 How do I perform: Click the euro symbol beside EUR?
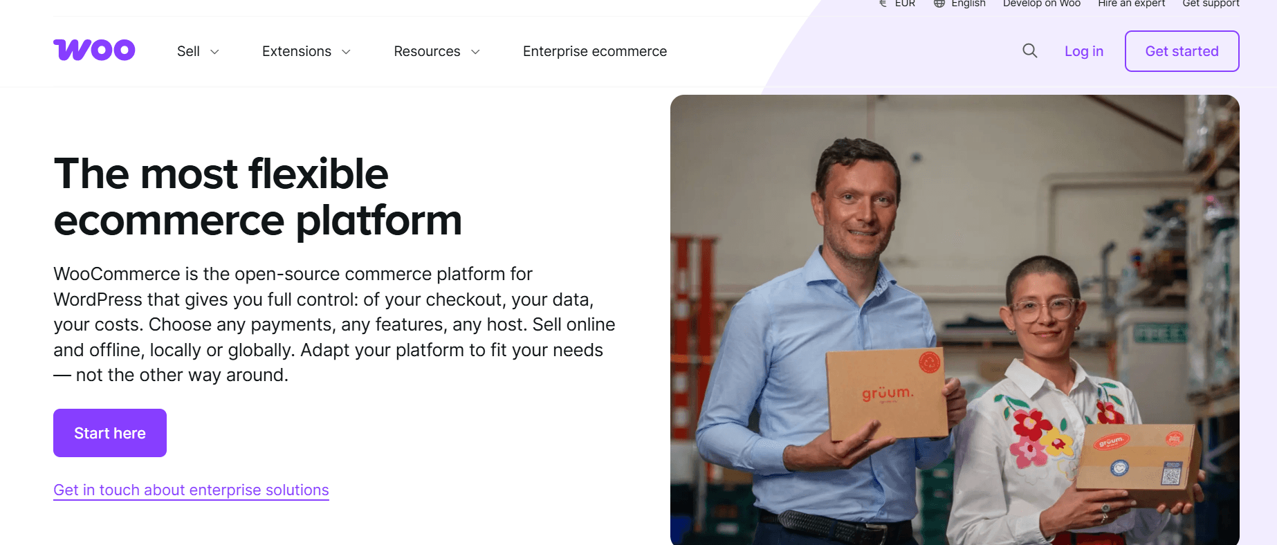883,3
